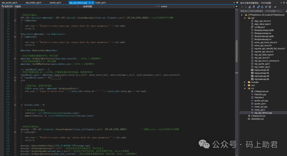The height and width of the screenshot is (156, 287).
Task: Expand the include folder
Action: [x=245, y=82]
